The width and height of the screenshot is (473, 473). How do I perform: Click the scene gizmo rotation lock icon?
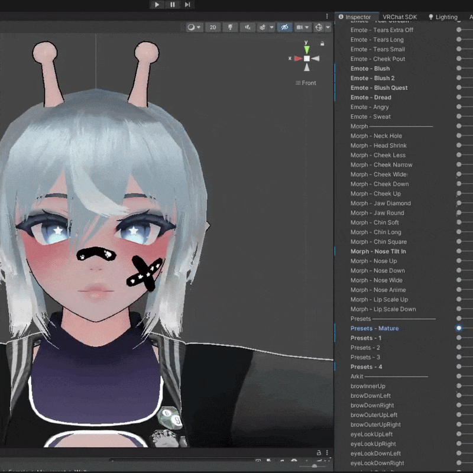coord(322,44)
